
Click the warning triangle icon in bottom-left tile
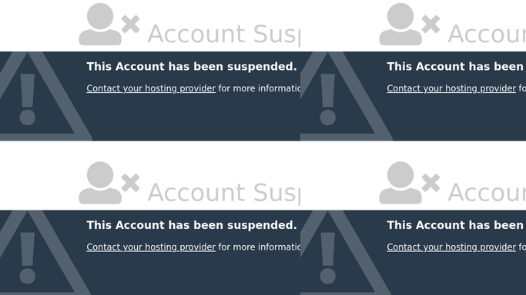coord(39,253)
